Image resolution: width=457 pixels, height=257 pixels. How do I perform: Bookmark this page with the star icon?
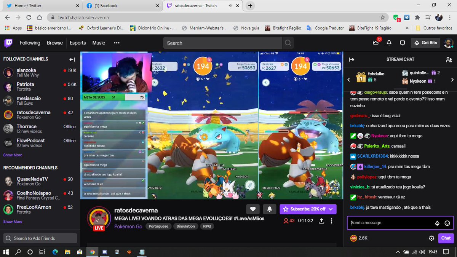click(383, 18)
